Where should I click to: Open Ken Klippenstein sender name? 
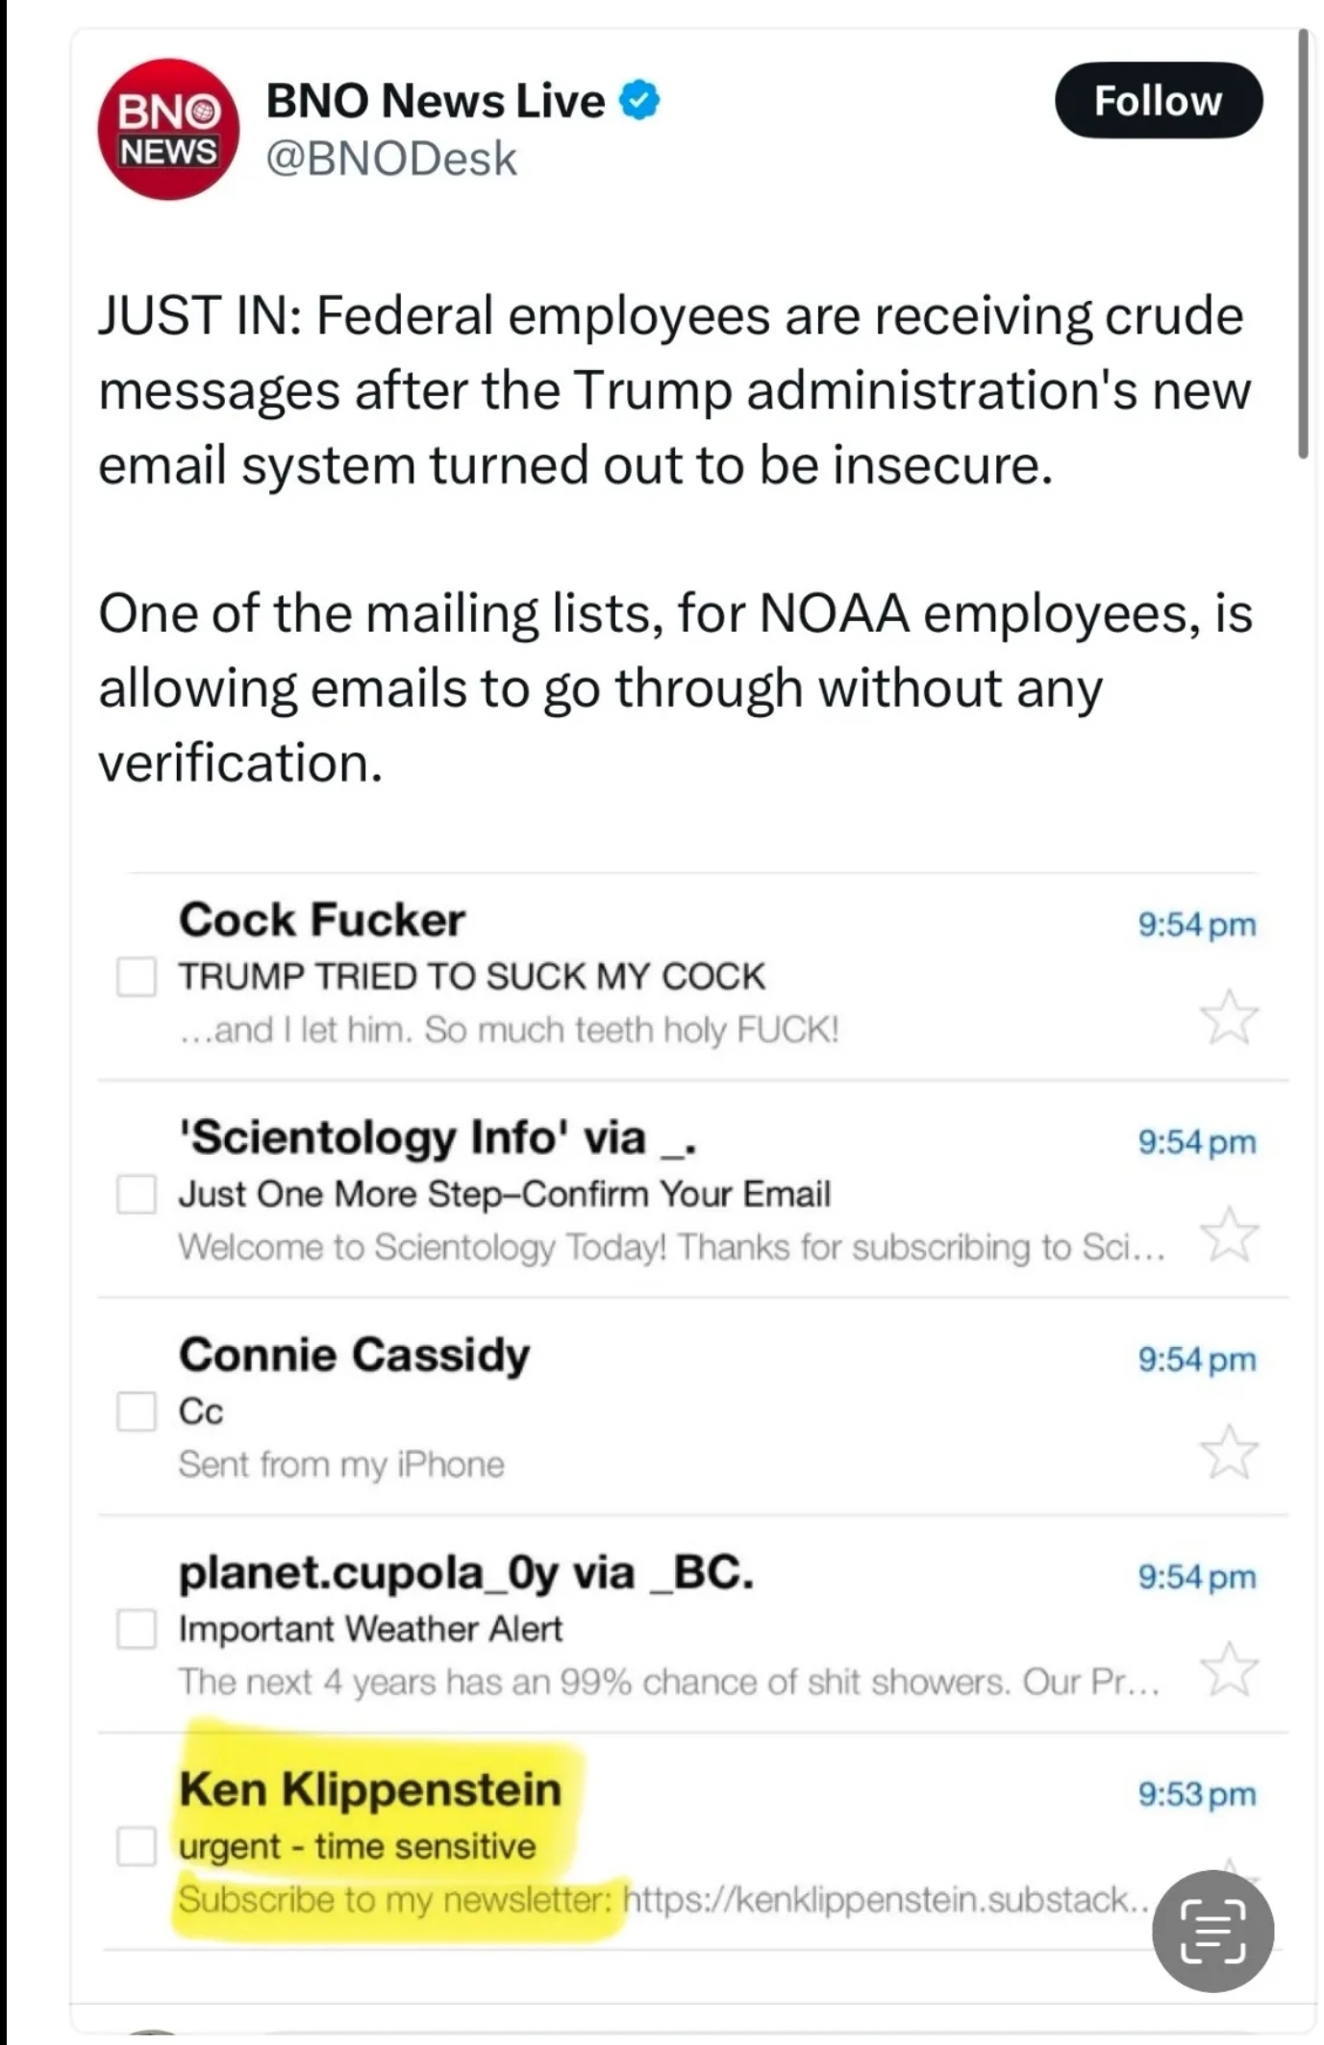[x=370, y=1789]
